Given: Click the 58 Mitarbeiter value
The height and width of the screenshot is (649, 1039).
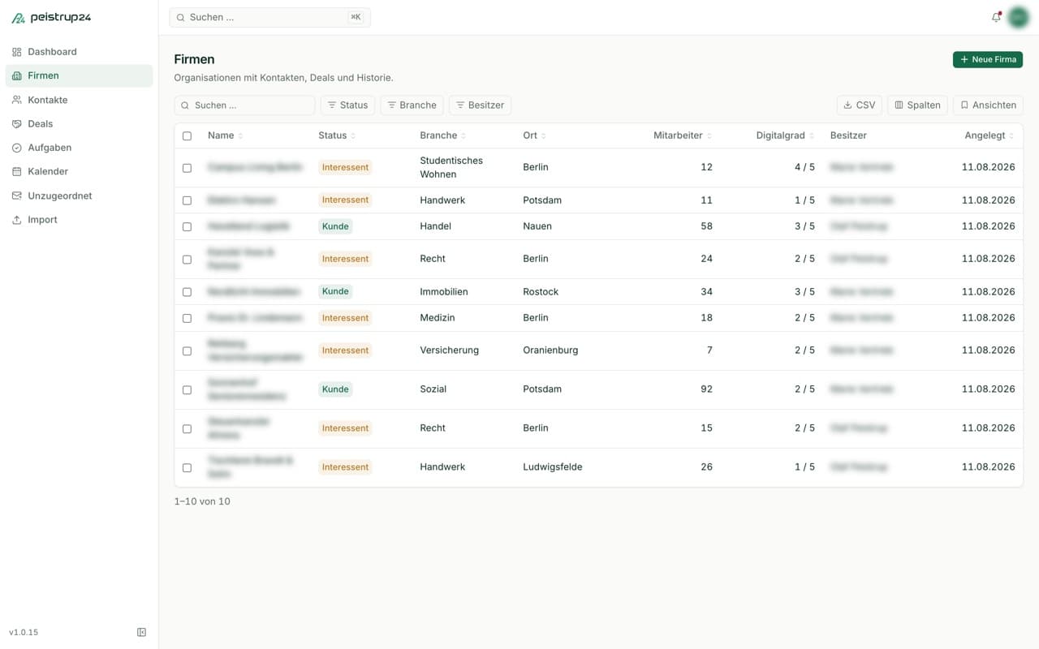Looking at the screenshot, I should 706,226.
